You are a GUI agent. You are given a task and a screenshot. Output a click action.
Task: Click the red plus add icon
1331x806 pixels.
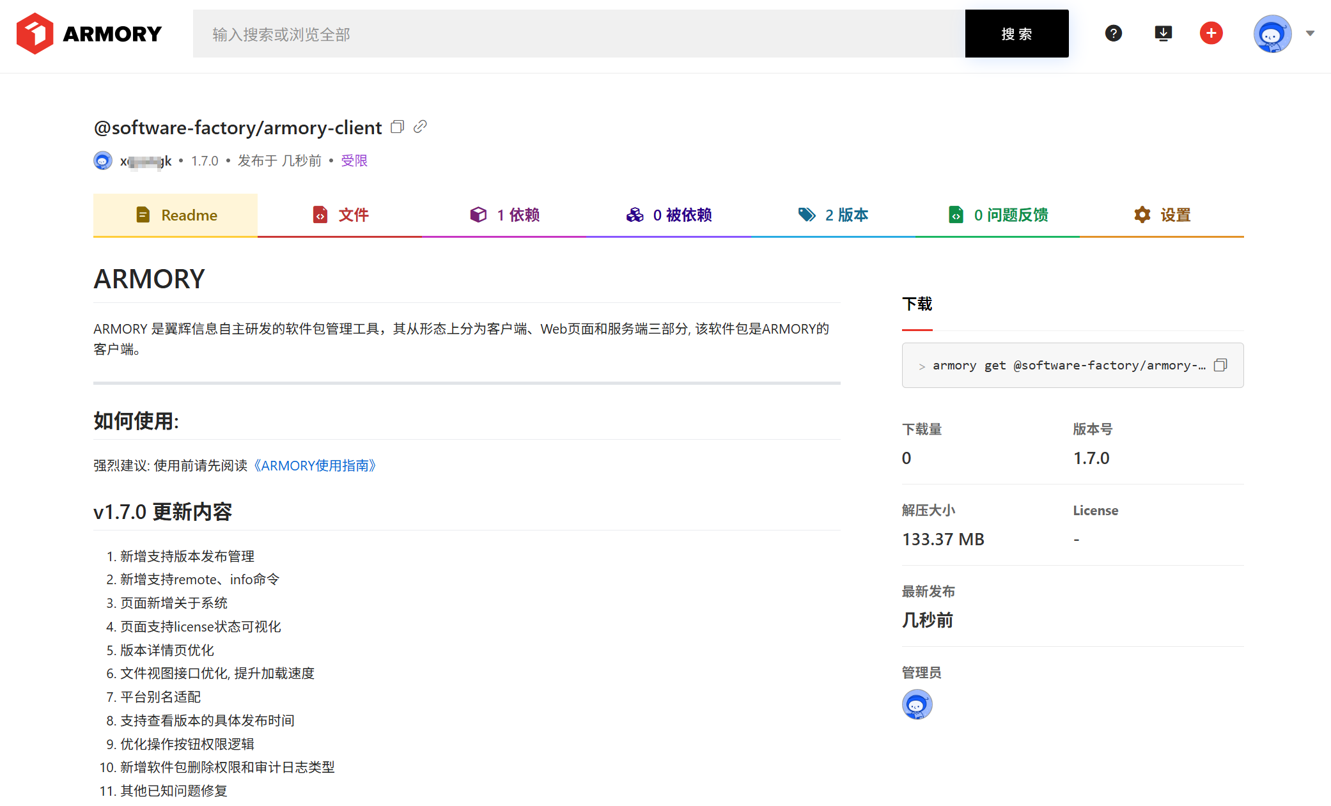(x=1211, y=33)
